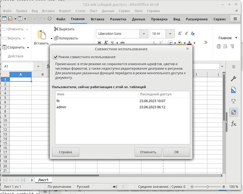Click the Save icon in quick toolbar
Viewport: 243px width, 194px height.
[20, 19]
